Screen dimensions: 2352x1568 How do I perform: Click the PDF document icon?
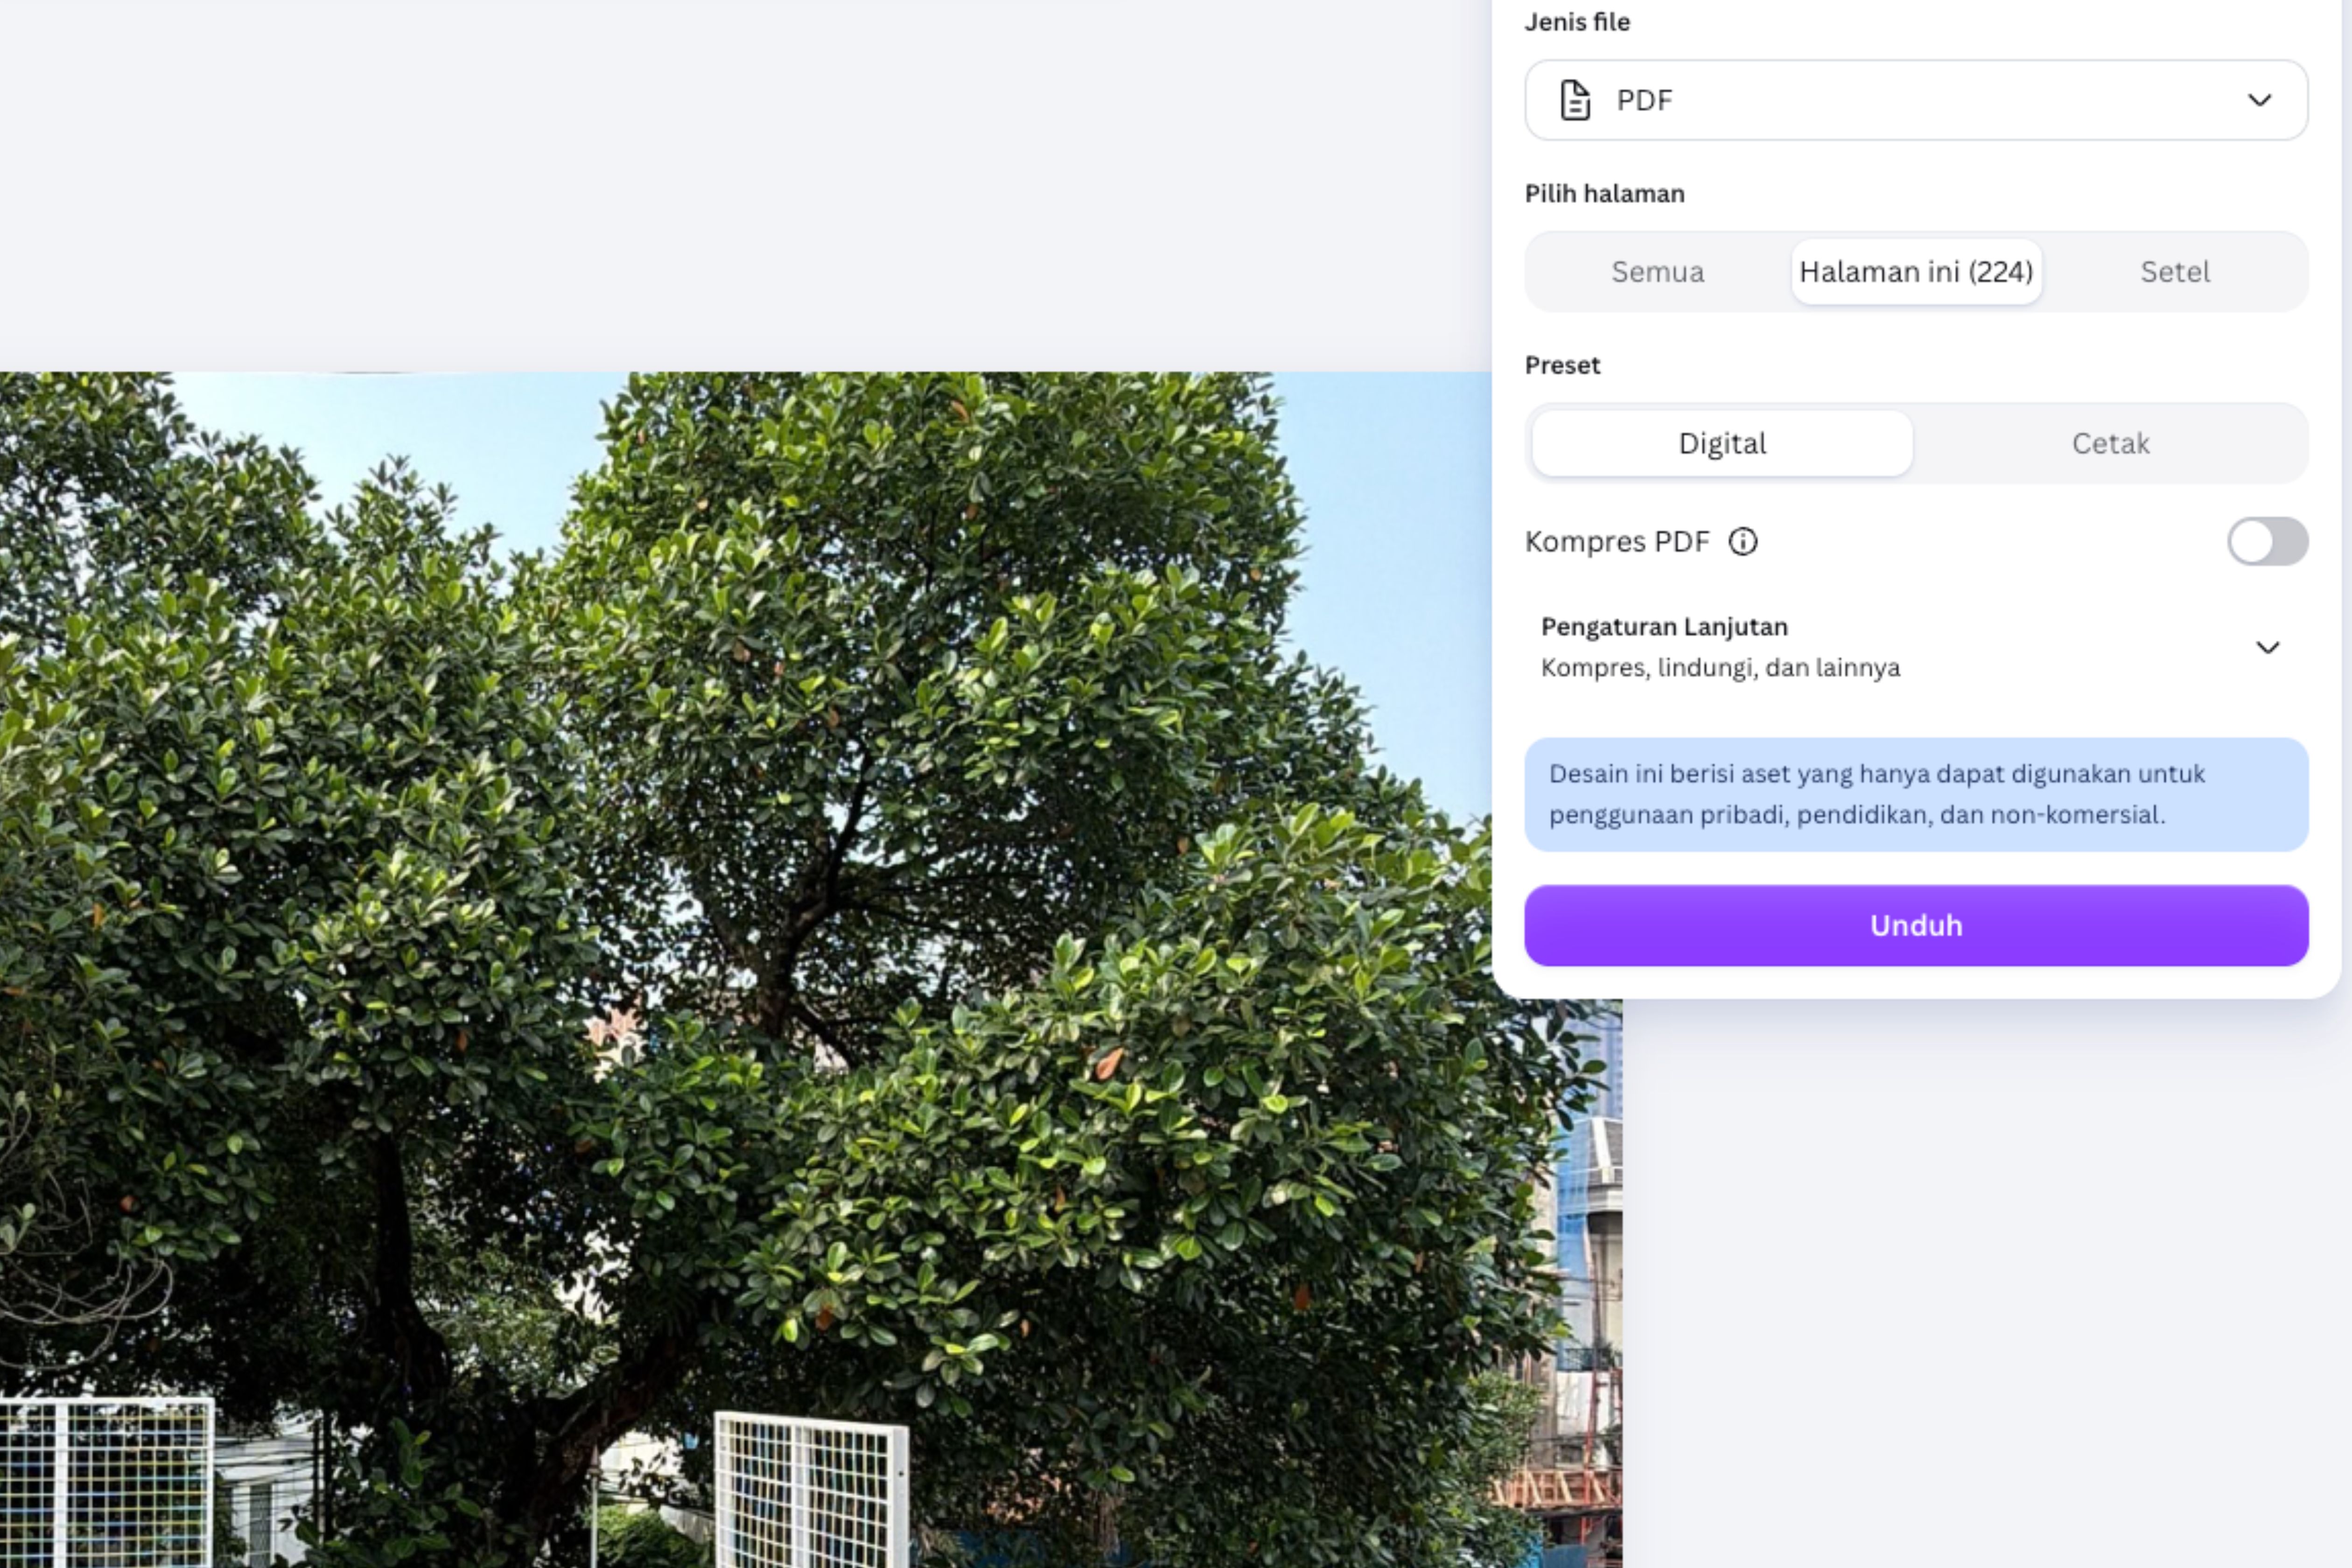[1575, 100]
